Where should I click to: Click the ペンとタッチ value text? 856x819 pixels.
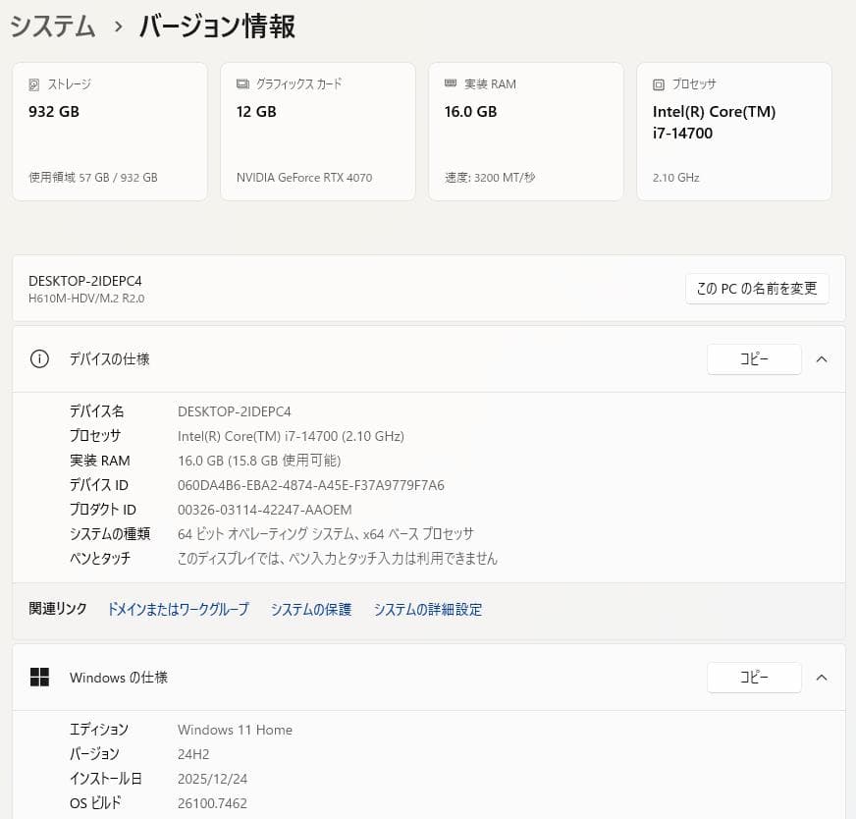(x=338, y=559)
